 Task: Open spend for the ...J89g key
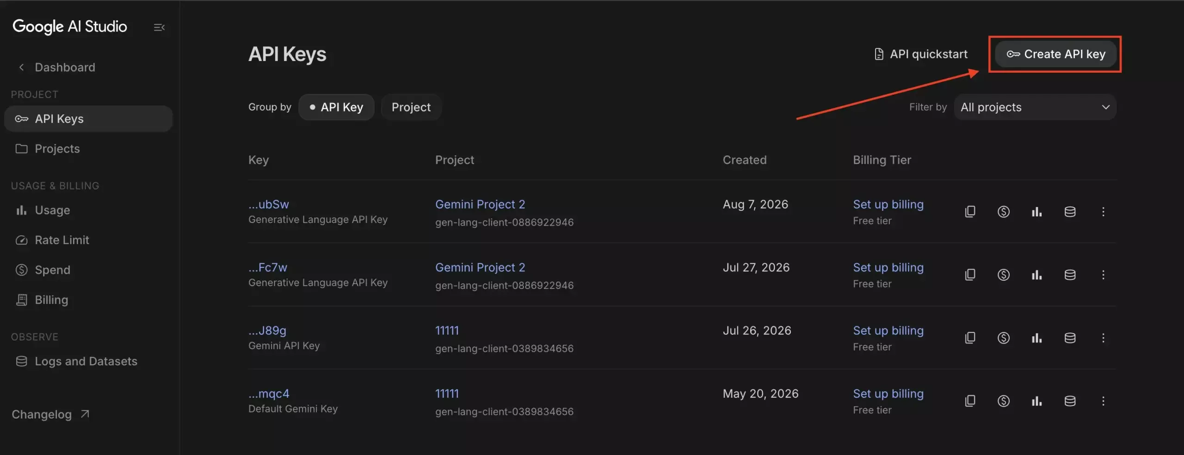[1003, 338]
